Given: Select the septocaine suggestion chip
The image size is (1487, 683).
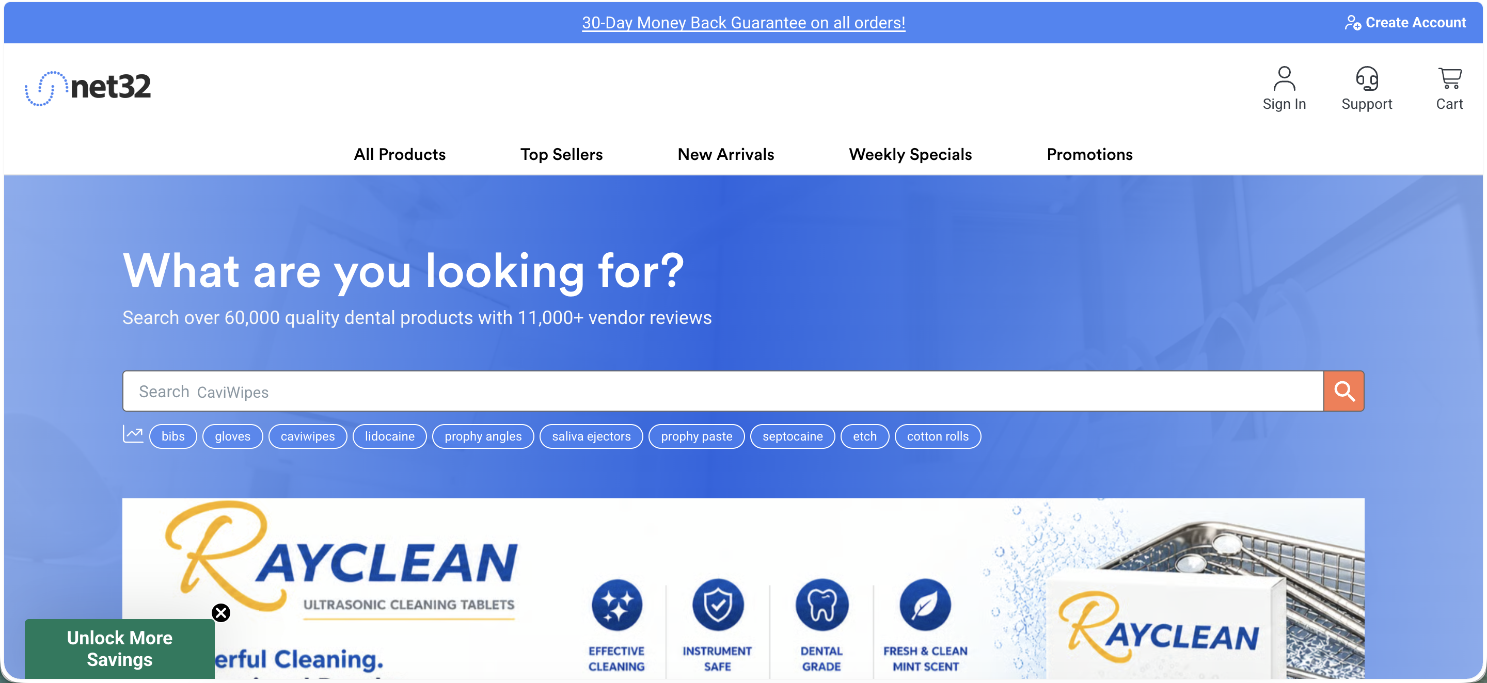Looking at the screenshot, I should [x=793, y=436].
